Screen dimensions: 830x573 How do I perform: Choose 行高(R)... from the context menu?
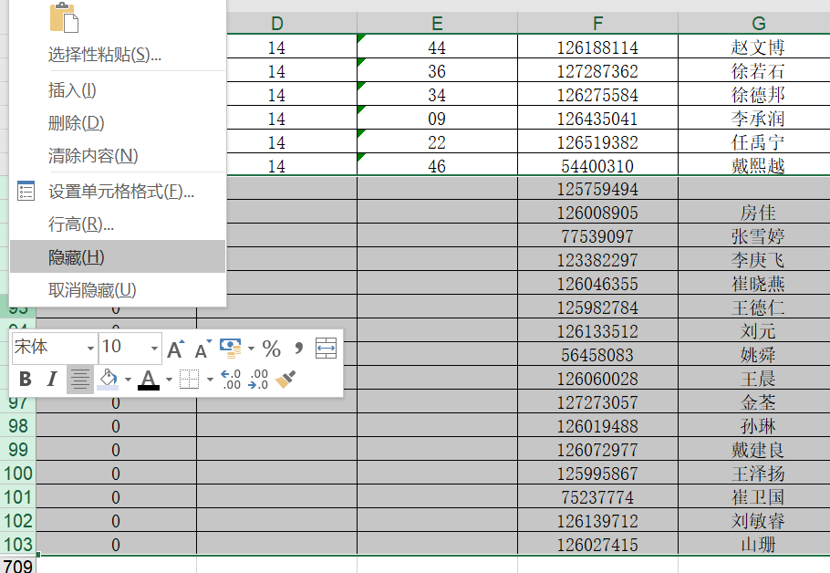(x=118, y=224)
